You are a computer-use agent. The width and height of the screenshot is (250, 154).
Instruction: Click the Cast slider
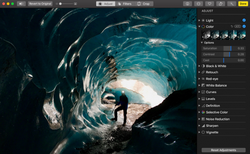[x=223, y=60]
